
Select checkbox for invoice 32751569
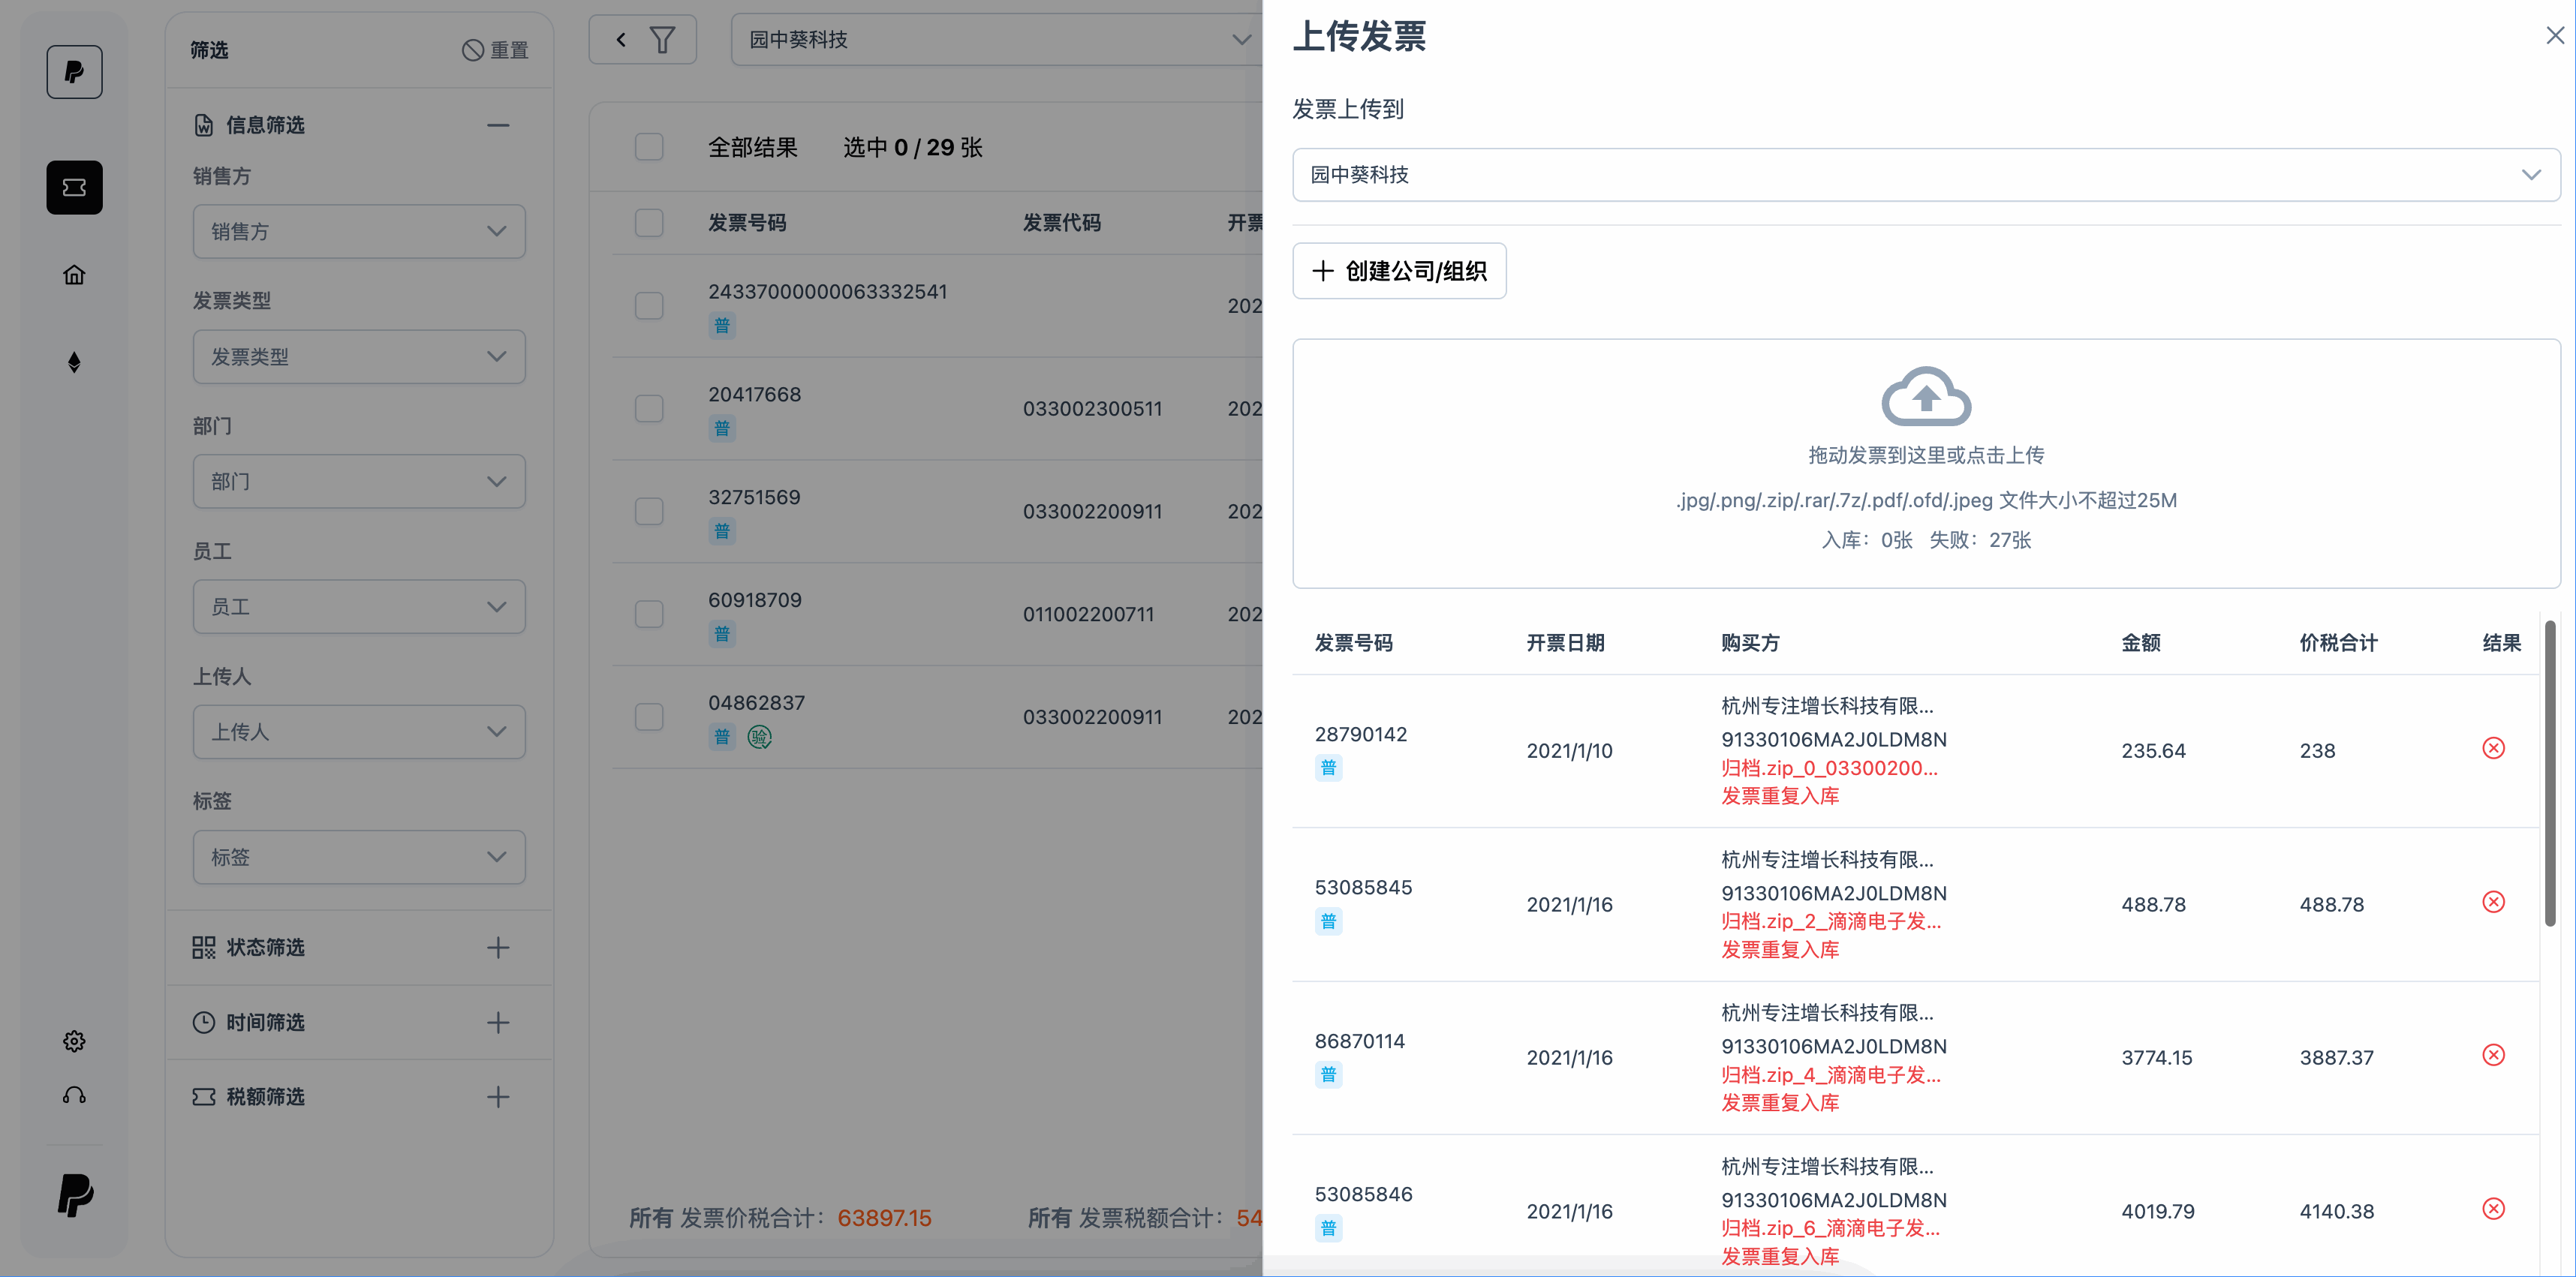[649, 511]
